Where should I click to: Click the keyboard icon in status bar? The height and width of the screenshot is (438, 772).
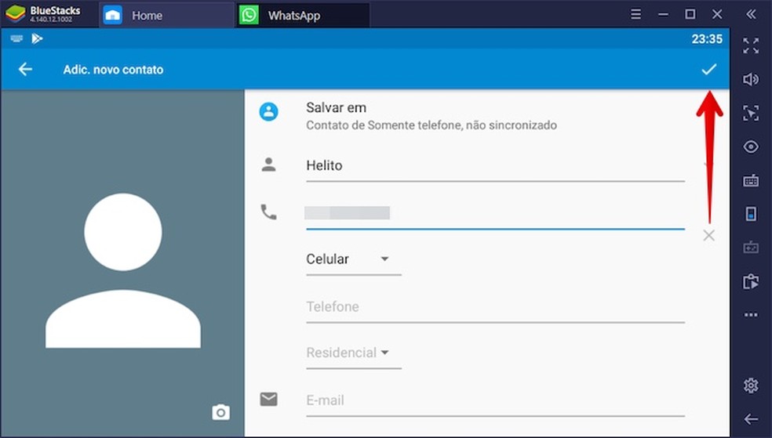16,38
